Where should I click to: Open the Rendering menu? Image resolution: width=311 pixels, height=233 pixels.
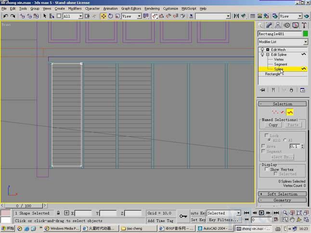tap(152, 9)
